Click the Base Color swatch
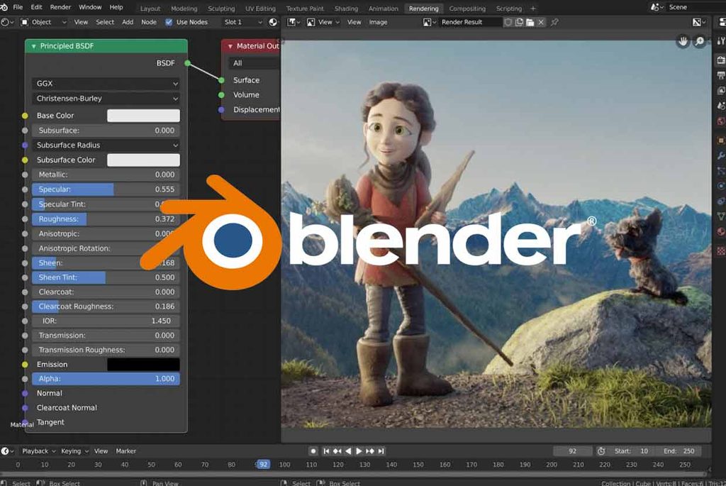 tap(143, 116)
